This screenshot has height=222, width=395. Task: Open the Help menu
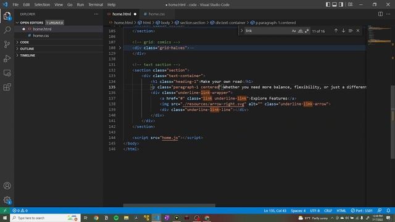point(111,4)
